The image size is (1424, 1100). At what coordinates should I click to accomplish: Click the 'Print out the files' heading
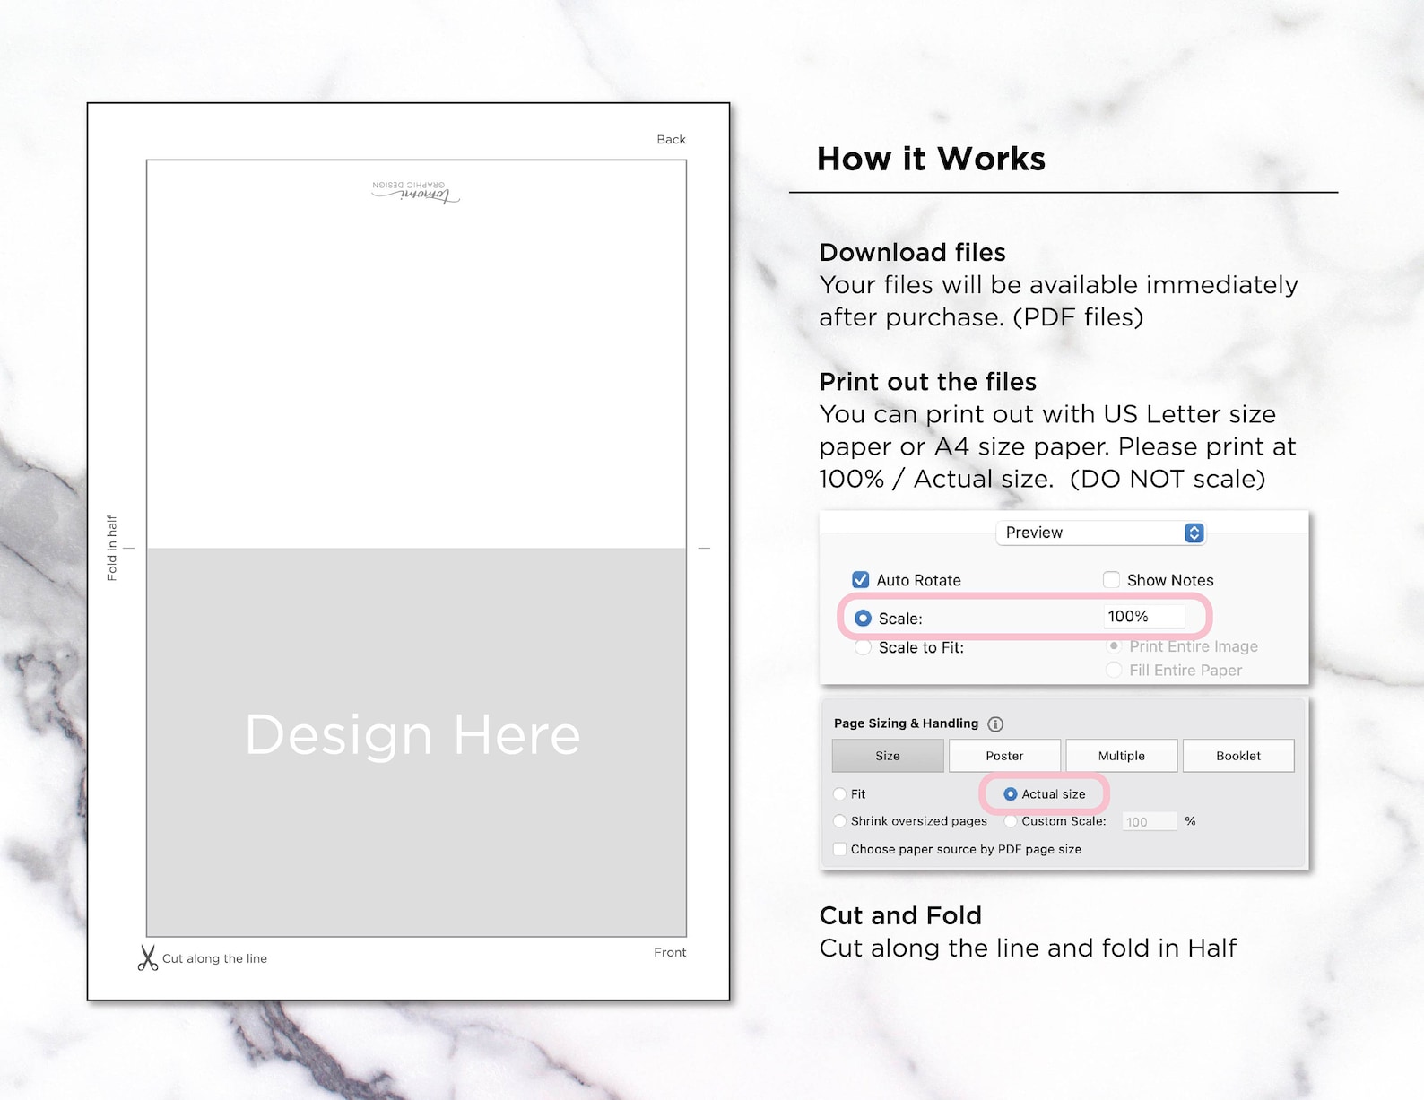(927, 382)
